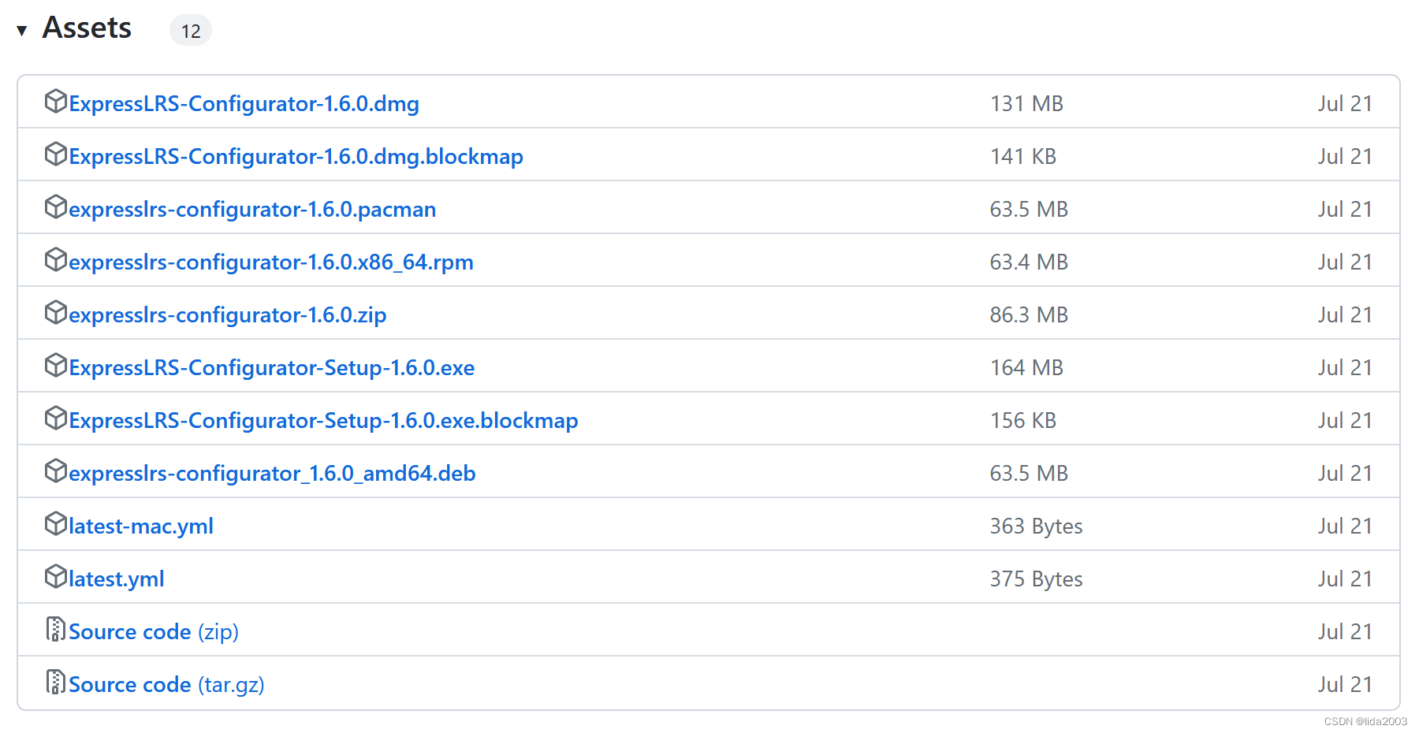The height and width of the screenshot is (733, 1419).
Task: Click package icon beside Setup-1.6.0.exe.blockmap
Action: click(56, 419)
